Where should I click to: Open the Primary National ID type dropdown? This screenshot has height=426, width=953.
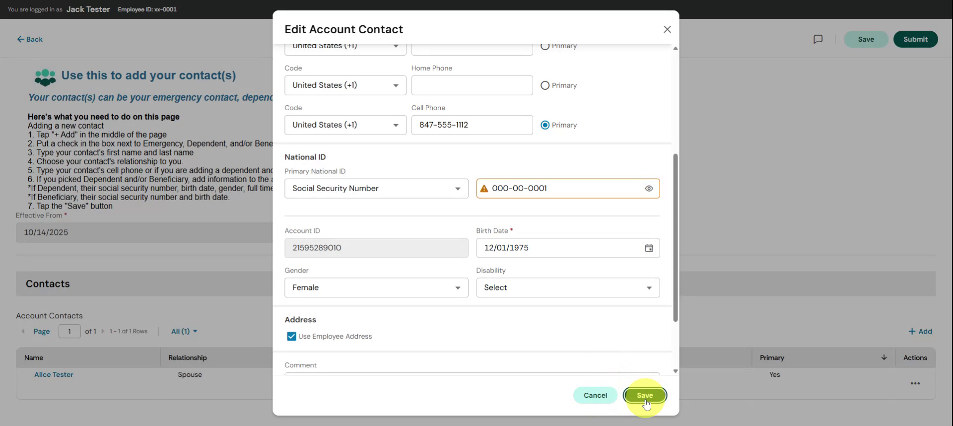point(376,189)
